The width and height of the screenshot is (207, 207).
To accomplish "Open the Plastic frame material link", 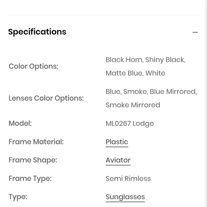I will [117, 142].
